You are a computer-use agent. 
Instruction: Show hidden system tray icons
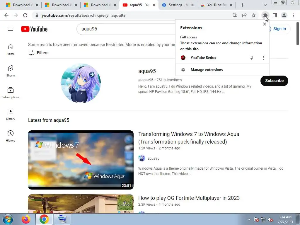[249, 219]
